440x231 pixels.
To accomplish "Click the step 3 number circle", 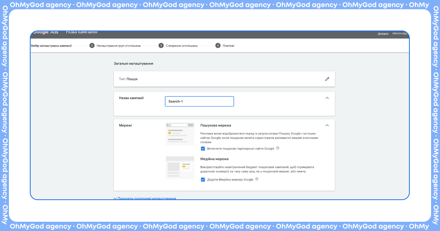I will (161, 46).
